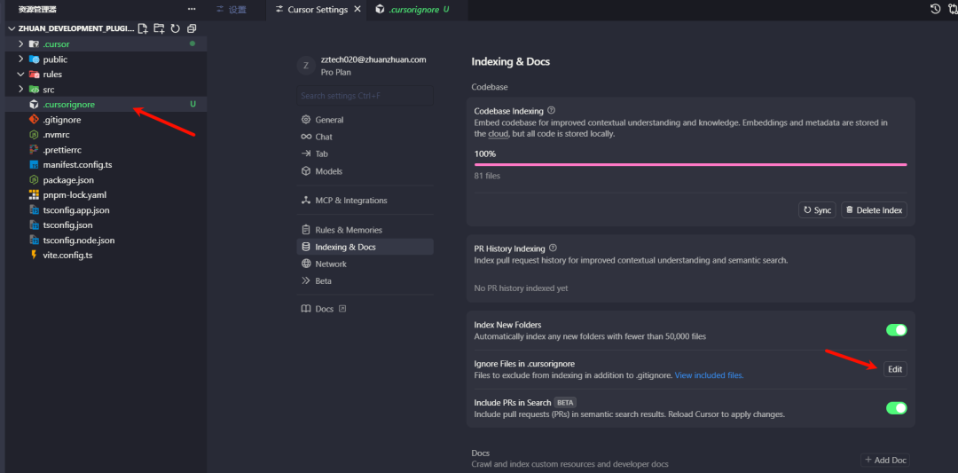
Task: Click the codebase indexing progress bar
Action: [690, 164]
